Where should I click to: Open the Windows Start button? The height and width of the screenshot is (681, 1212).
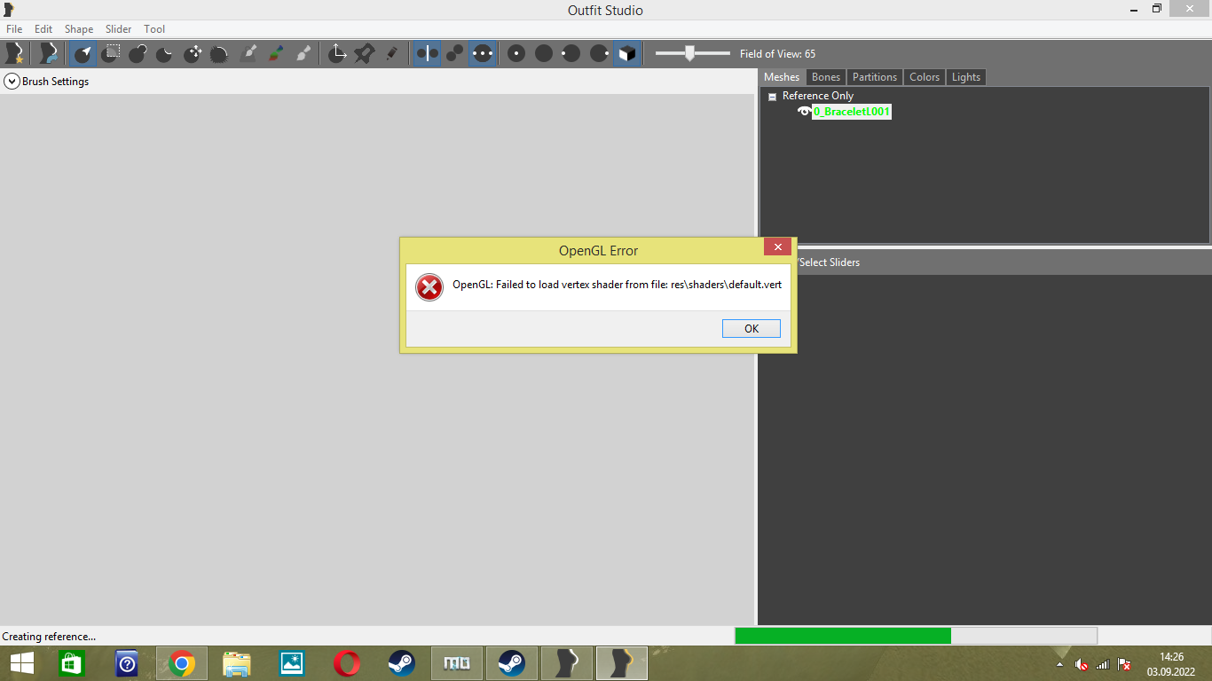(22, 663)
